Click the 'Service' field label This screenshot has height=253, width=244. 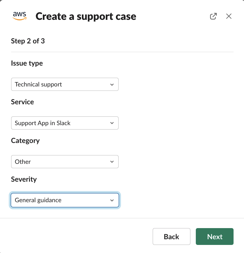tap(23, 102)
